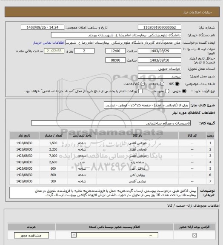The height and width of the screenshot is (245, 223).
Task: Click the اطلاعات کالاهای مورد نیاز heading
Action: click(193, 113)
